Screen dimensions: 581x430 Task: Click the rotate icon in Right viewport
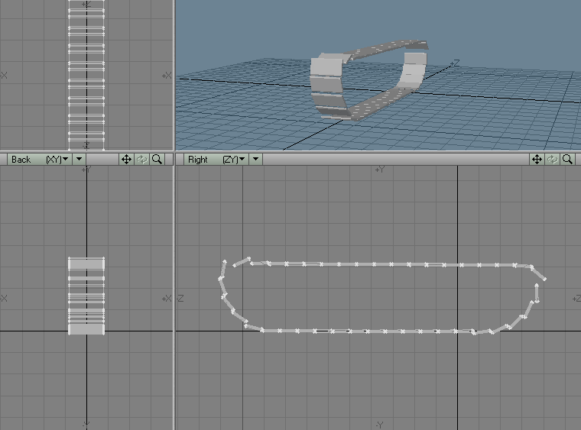coord(553,160)
